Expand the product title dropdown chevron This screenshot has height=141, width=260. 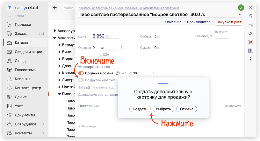(240, 15)
